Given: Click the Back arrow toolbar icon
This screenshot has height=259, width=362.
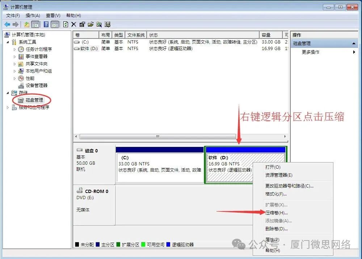Looking at the screenshot, I should (x=7, y=24).
